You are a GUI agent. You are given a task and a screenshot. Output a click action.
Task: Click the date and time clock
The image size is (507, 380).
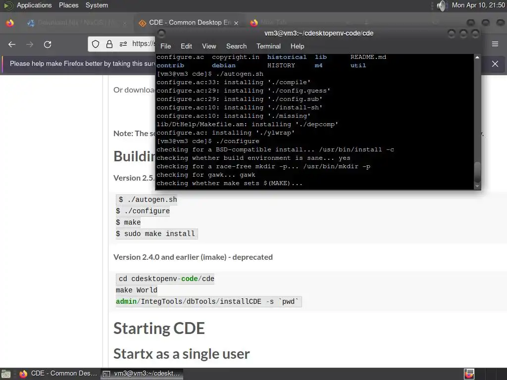[478, 5]
